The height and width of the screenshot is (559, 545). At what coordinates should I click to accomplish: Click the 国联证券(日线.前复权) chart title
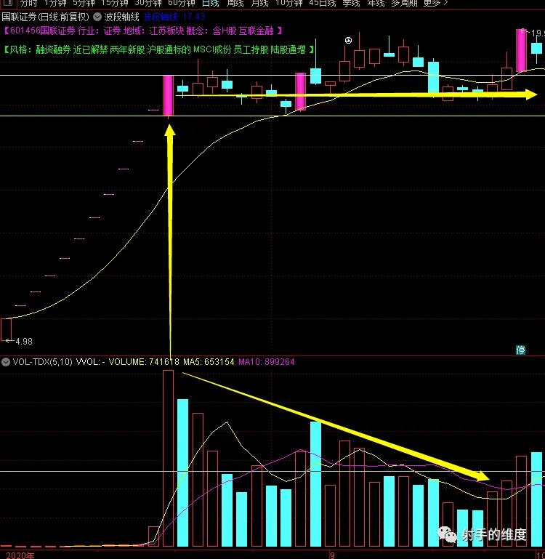(x=46, y=17)
